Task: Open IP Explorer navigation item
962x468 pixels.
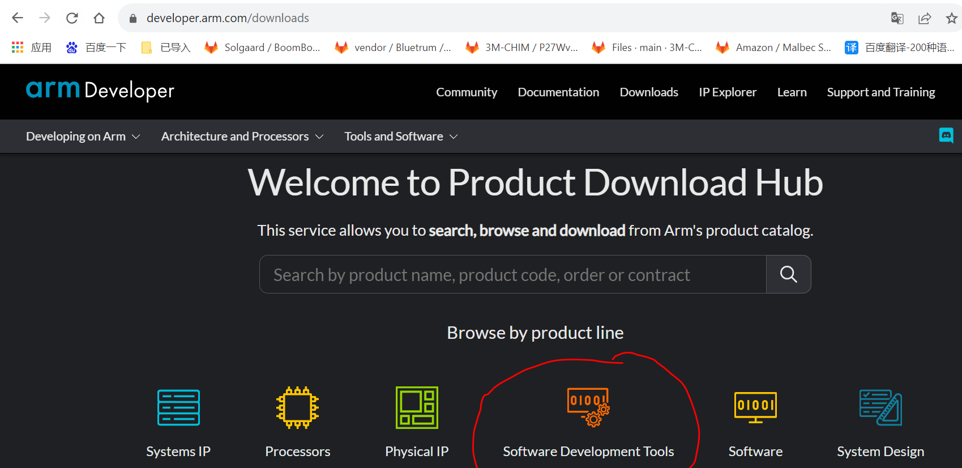Action: click(728, 92)
